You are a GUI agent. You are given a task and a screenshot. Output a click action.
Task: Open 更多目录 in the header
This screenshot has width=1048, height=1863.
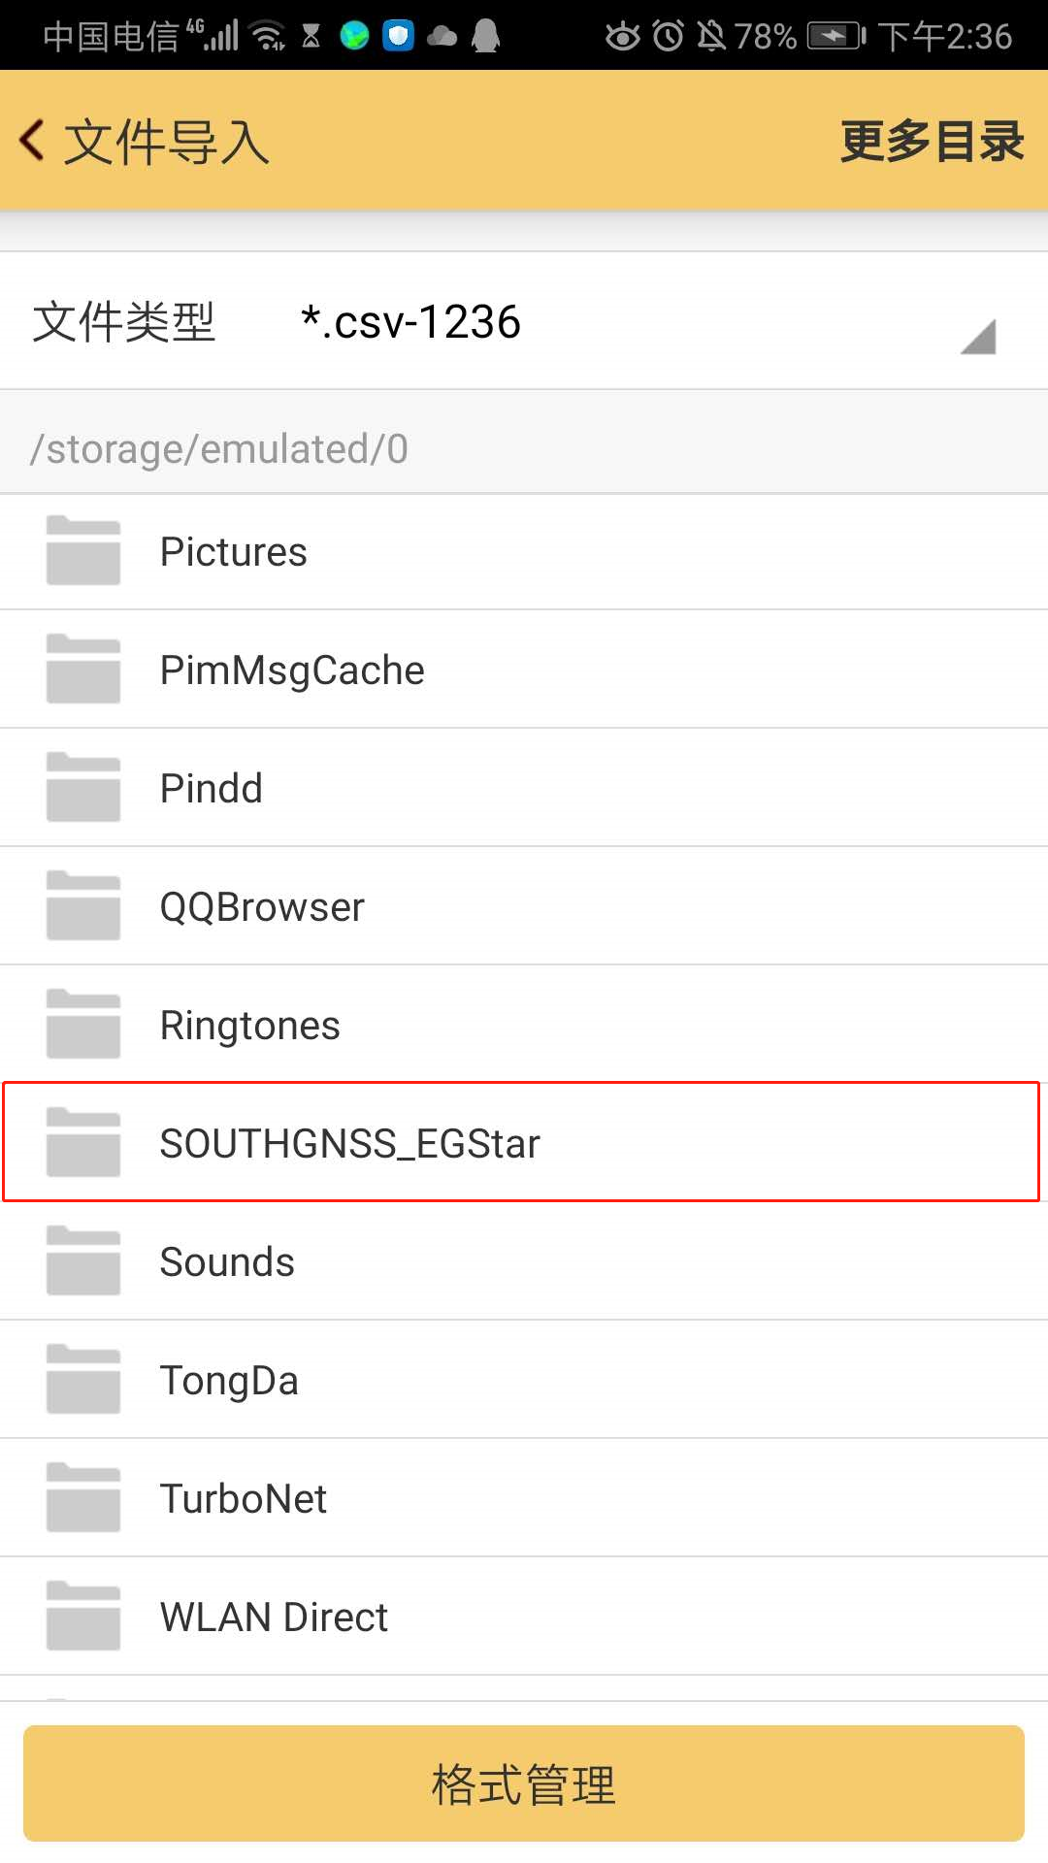point(931,142)
